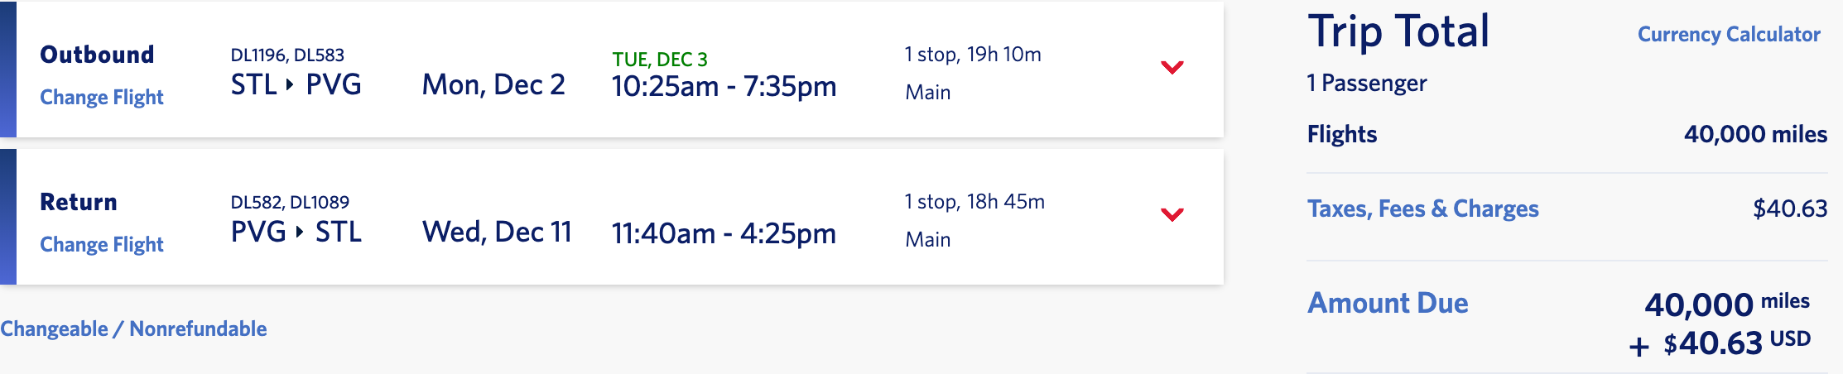1843x374 pixels.
Task: Open Taxes, Fees & Charges breakdown
Action: click(1422, 209)
